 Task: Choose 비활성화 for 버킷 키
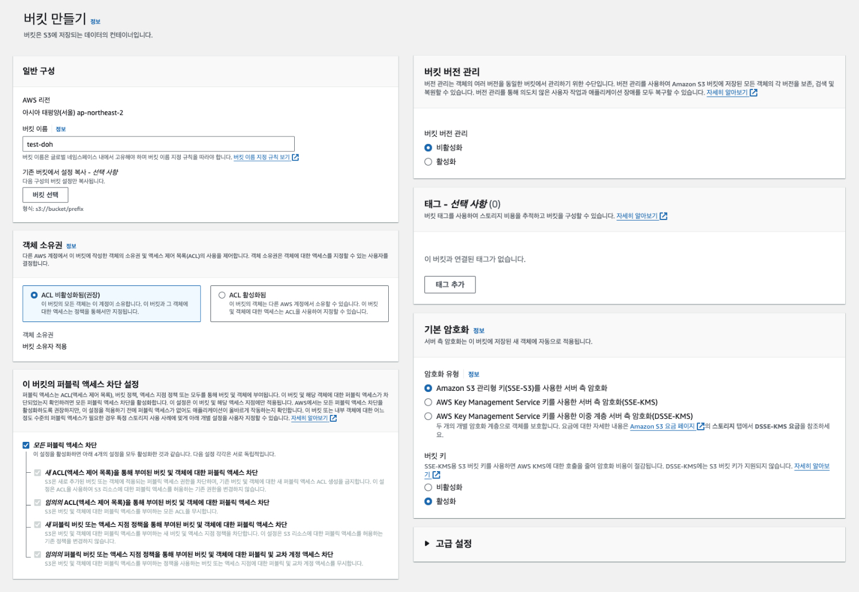coord(428,487)
